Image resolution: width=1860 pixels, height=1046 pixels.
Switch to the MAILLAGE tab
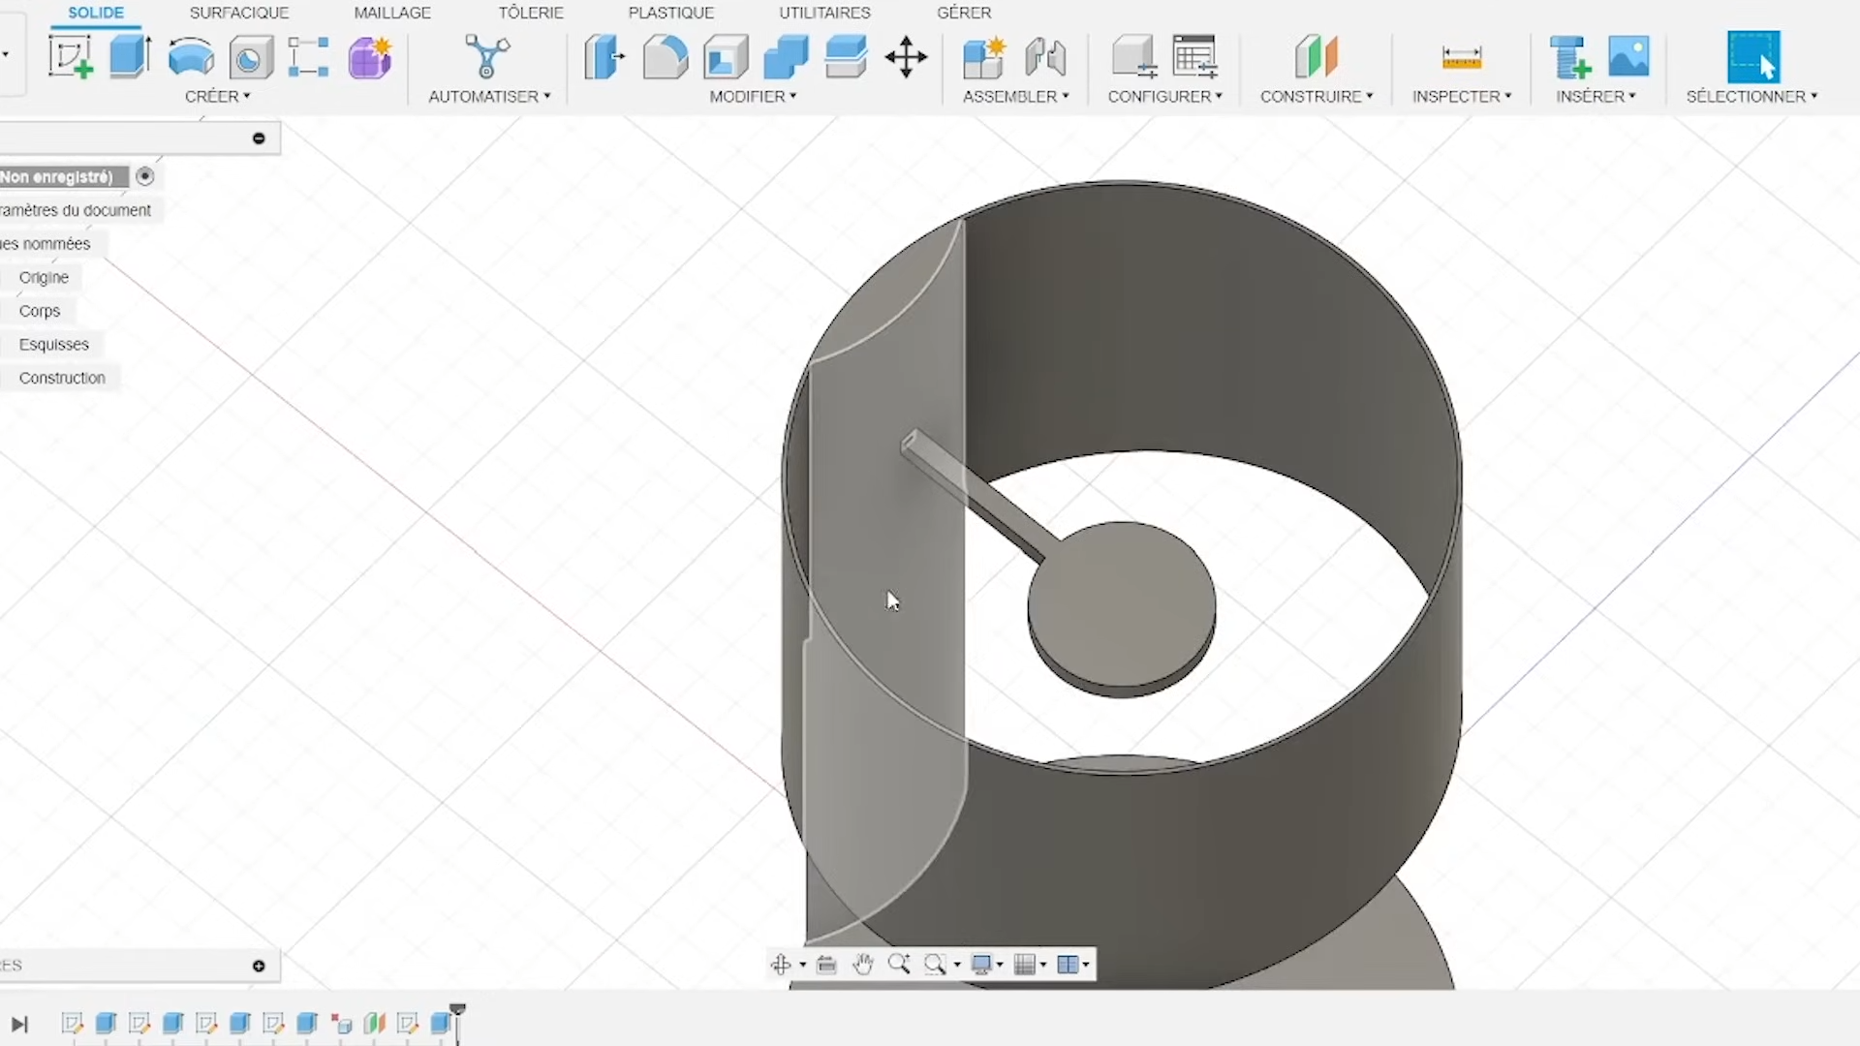click(x=392, y=13)
